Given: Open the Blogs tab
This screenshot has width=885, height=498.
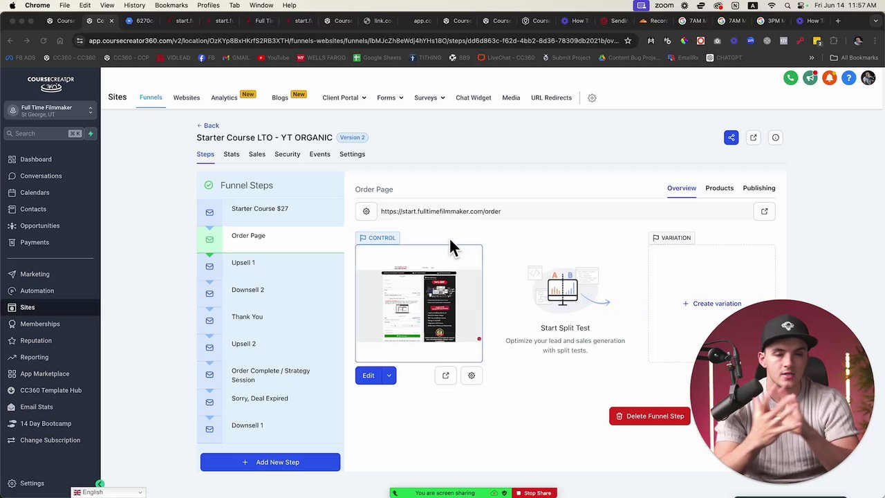Looking at the screenshot, I should coord(280,98).
